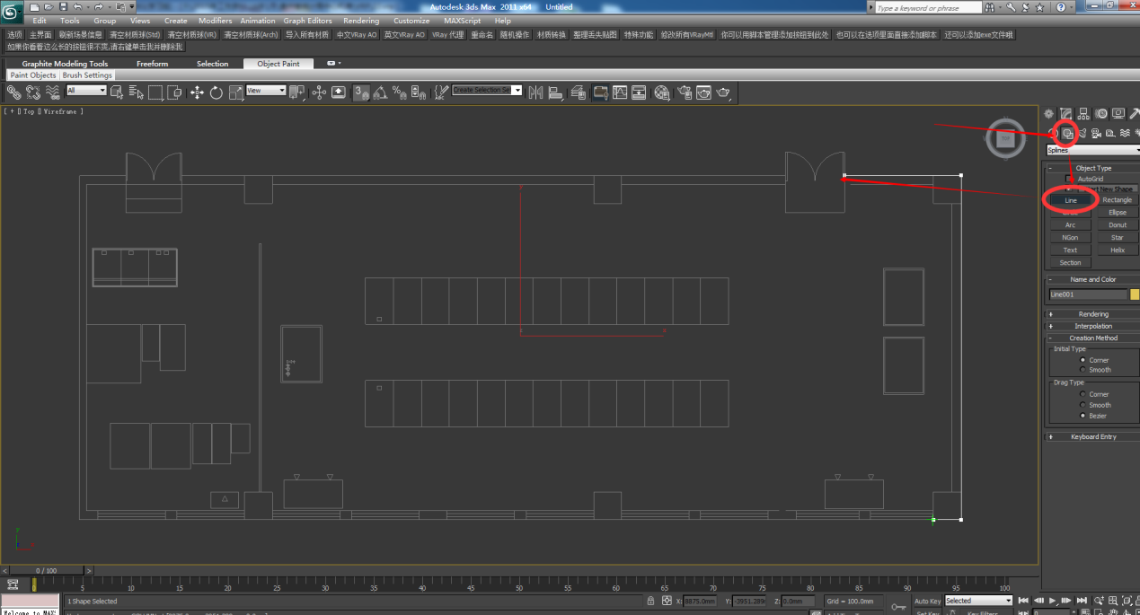Open the Layer Manager

tap(578, 92)
